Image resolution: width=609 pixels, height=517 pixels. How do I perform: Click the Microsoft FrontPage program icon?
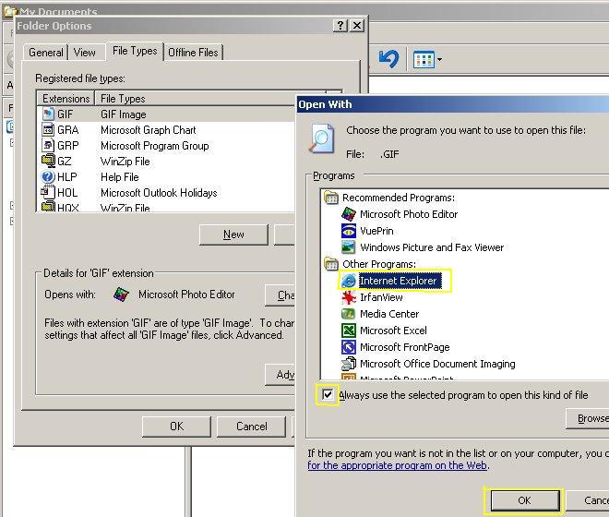click(x=349, y=347)
